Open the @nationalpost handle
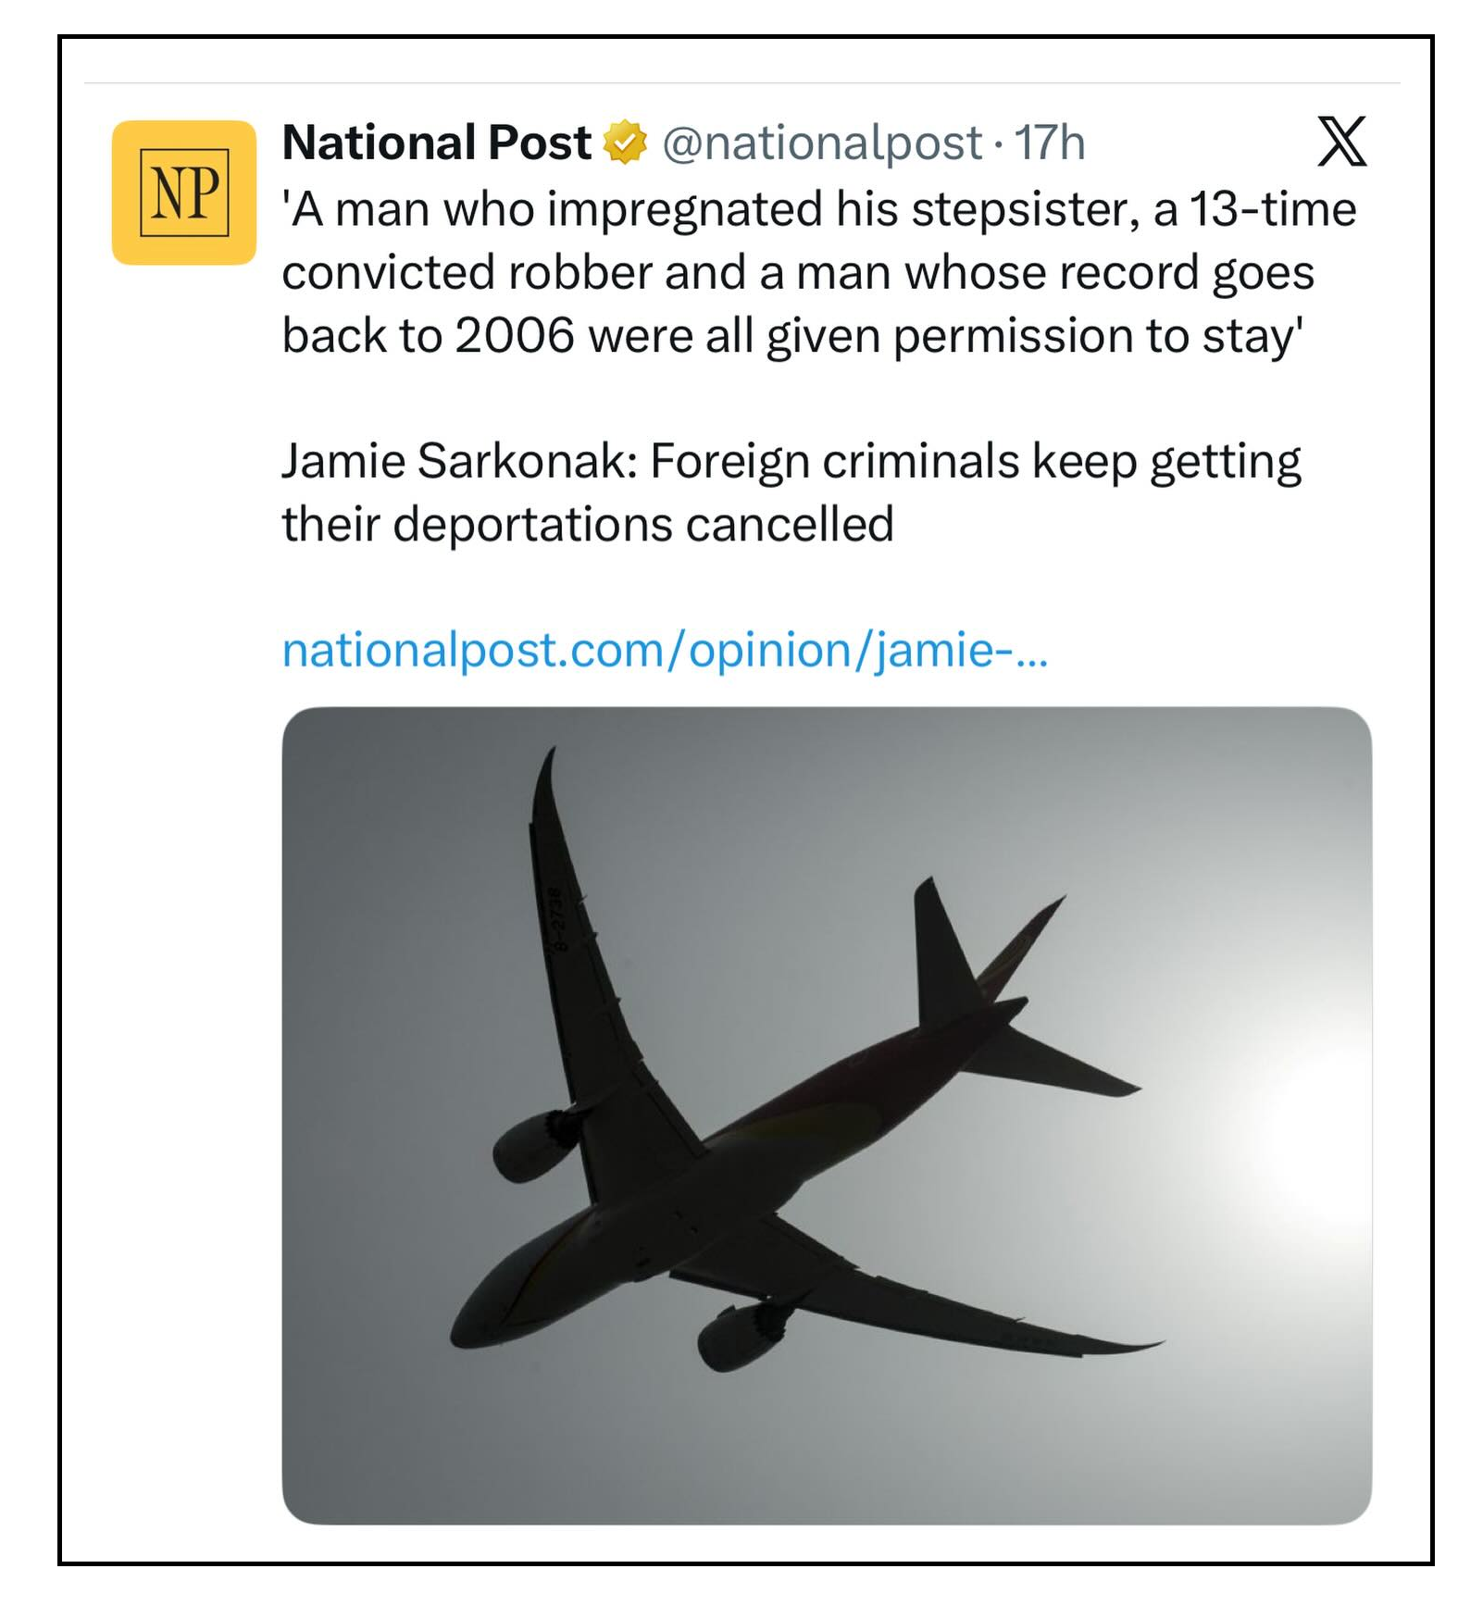The width and height of the screenshot is (1483, 1606). click(822, 143)
